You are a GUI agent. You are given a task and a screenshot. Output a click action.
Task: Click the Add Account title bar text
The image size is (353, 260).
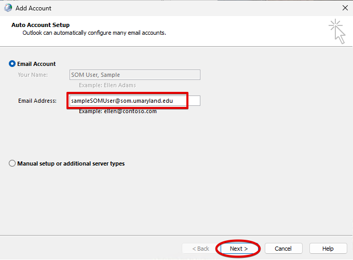34,8
